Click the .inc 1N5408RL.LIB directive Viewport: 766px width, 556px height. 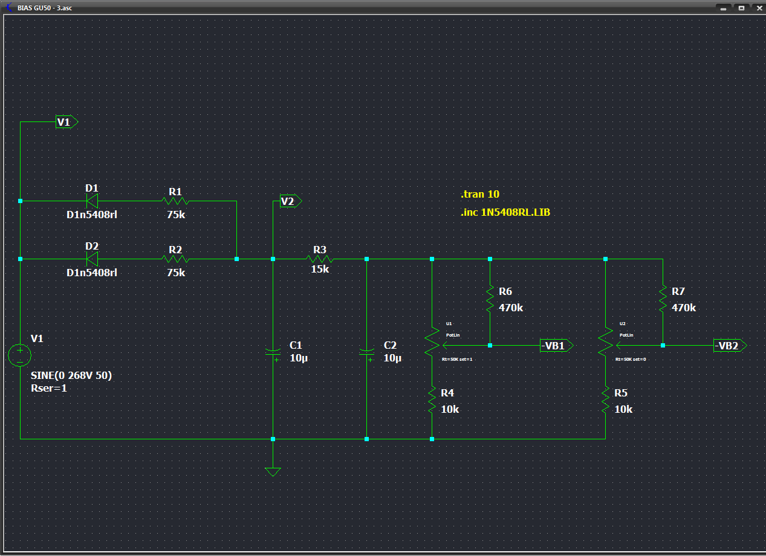(505, 213)
